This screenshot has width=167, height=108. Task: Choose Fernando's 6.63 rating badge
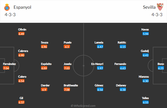coord(123,68)
